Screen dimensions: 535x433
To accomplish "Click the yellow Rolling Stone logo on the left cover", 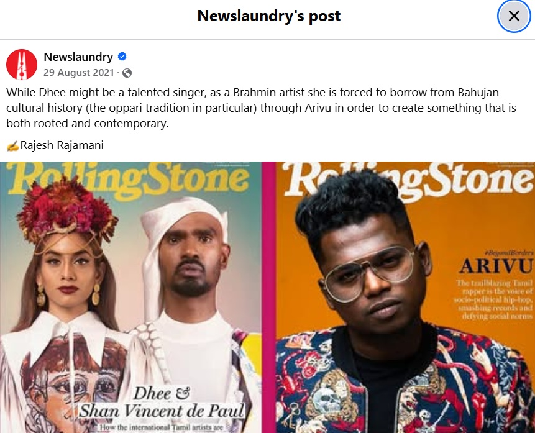I will tap(129, 180).
